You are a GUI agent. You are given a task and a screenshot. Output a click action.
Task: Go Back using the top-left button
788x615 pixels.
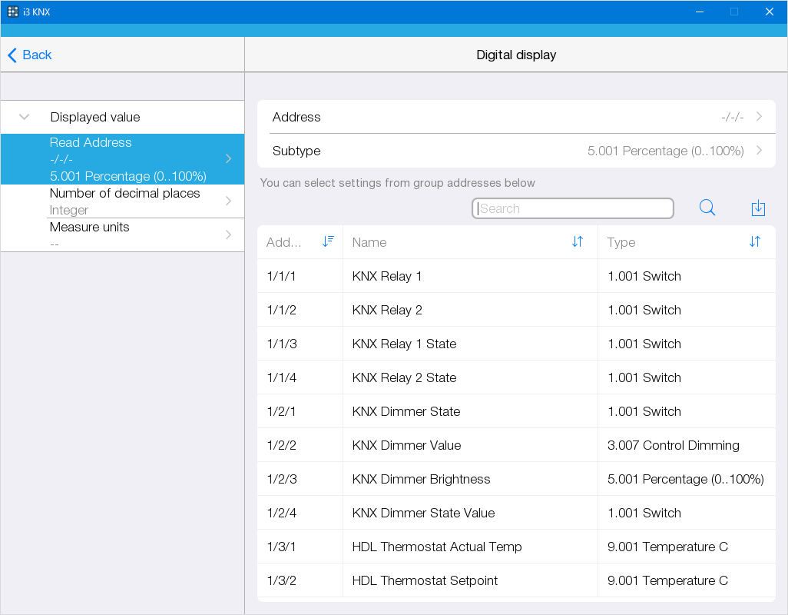coord(30,55)
